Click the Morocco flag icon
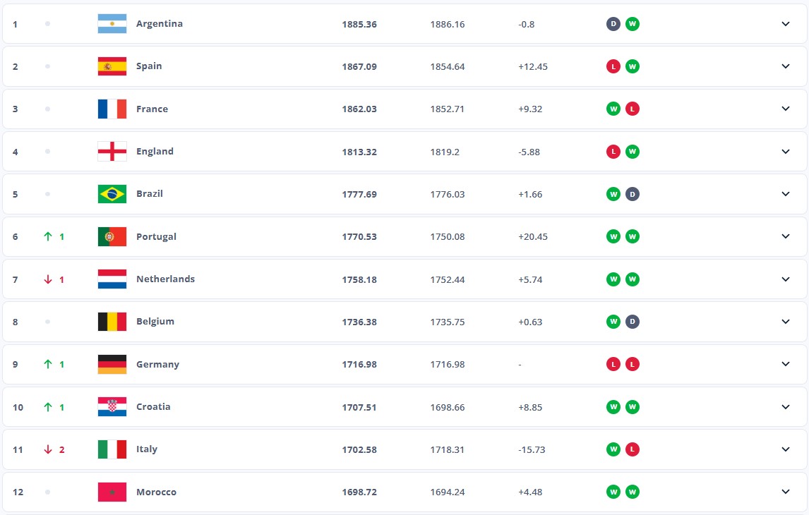Image resolution: width=809 pixels, height=515 pixels. 112,492
